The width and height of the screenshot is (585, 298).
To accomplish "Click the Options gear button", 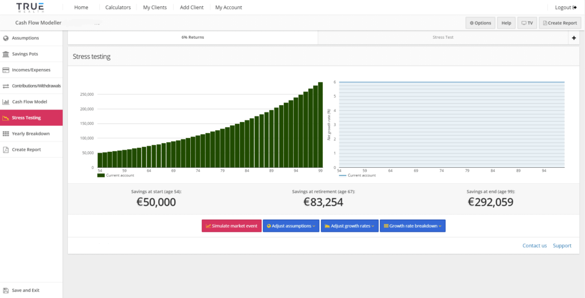I will [x=480, y=23].
